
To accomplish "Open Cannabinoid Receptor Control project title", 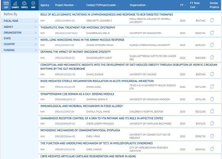I will (x=102, y=118).
